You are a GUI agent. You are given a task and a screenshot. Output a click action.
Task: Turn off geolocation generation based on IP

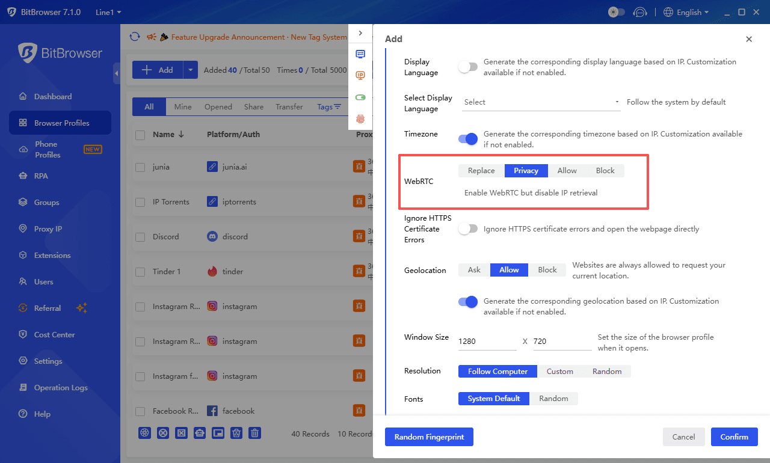tap(467, 302)
